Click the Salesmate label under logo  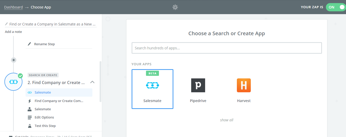[152, 101]
